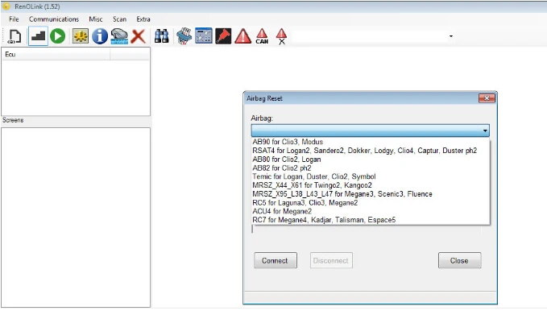Click the car scan toolbar icon
This screenshot has height=315, width=547.
pyautogui.click(x=119, y=36)
